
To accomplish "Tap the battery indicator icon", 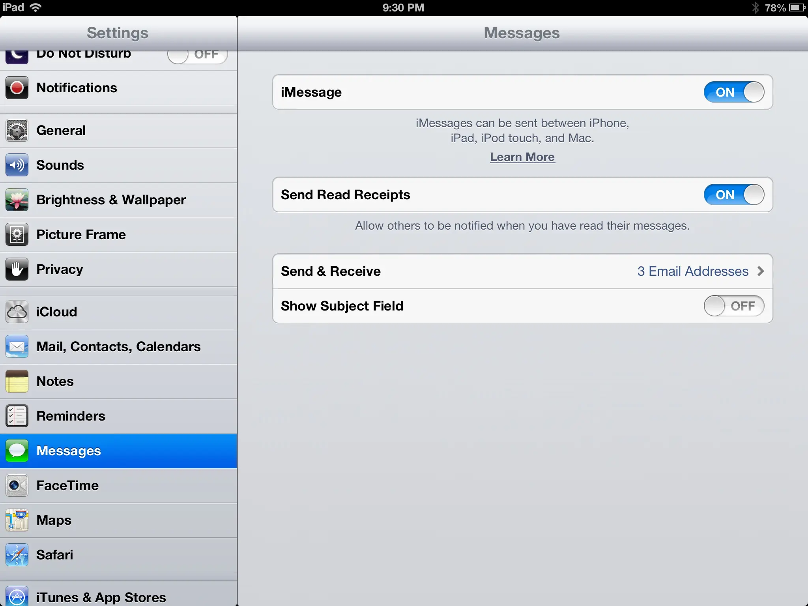I will pos(797,7).
